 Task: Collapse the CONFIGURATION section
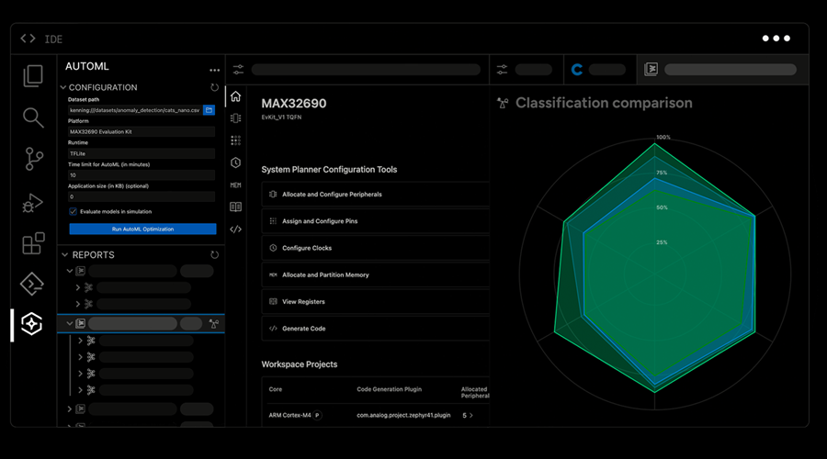click(63, 87)
